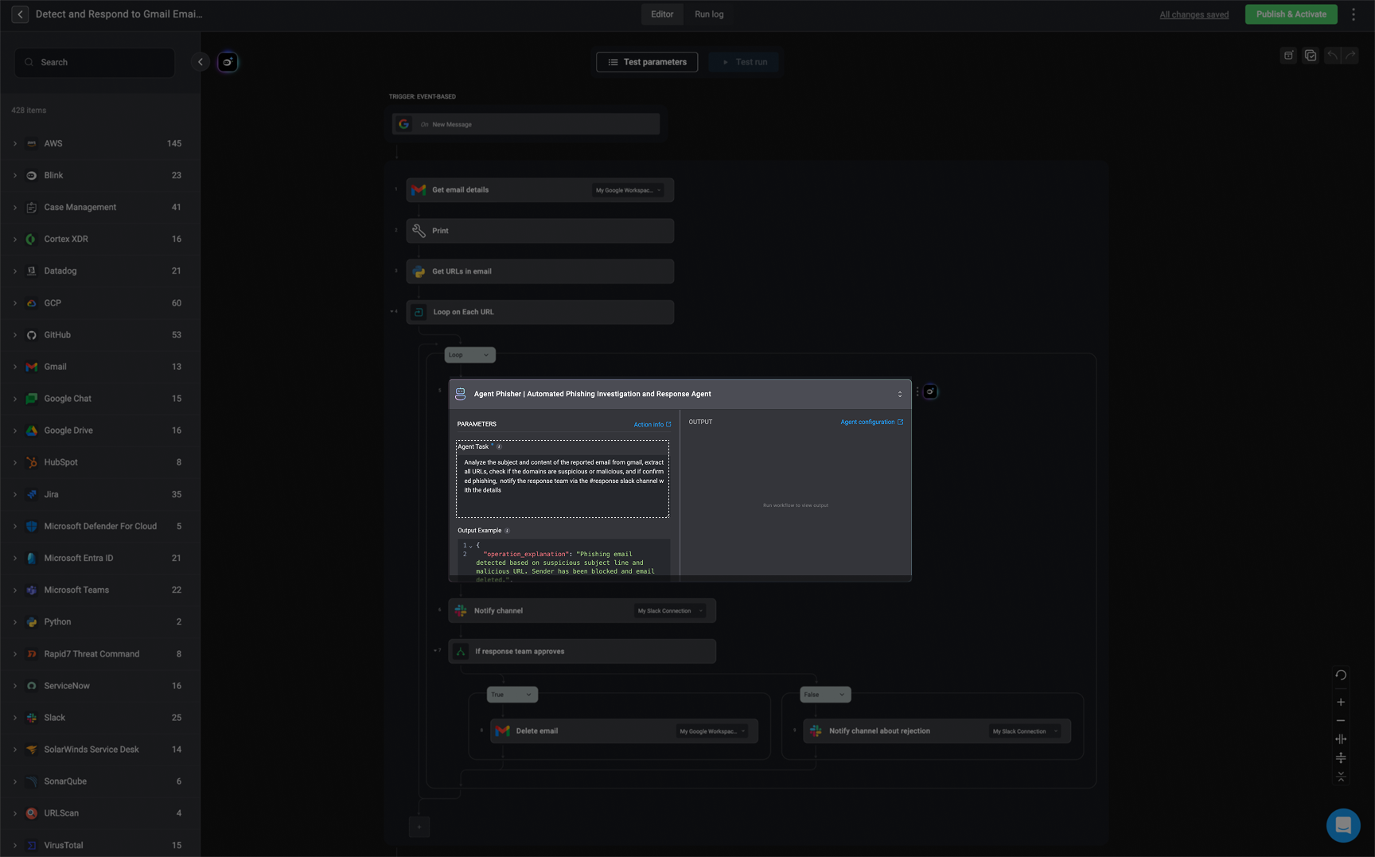Open Test parameters

click(x=647, y=62)
